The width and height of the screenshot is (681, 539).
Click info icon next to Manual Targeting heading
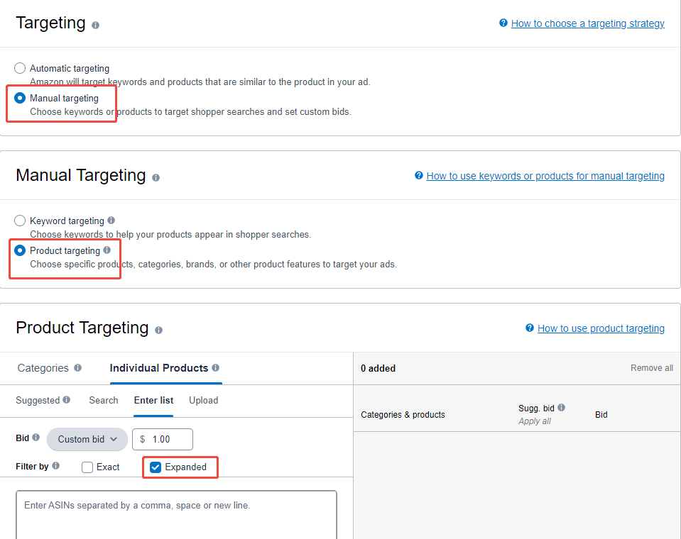[156, 177]
